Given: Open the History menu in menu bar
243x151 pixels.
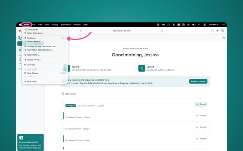Looking at the screenshot, I should point(55,25).
